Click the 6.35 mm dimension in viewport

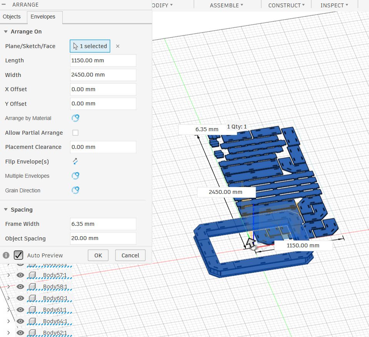pyautogui.click(x=207, y=129)
